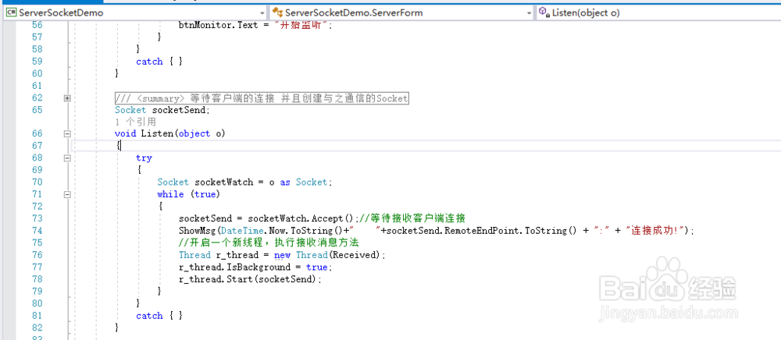
Task: Click 'catch { }' on line 81
Action: [159, 316]
